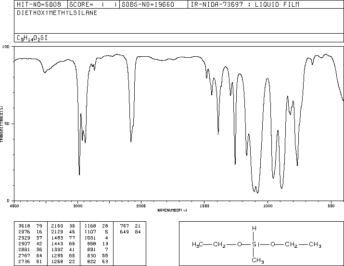Click the left CH2 group in the structure
The width and height of the screenshot is (344, 266).
219,244
